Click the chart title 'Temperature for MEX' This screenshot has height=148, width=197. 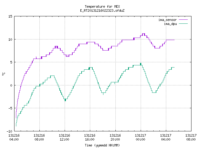point(102,6)
